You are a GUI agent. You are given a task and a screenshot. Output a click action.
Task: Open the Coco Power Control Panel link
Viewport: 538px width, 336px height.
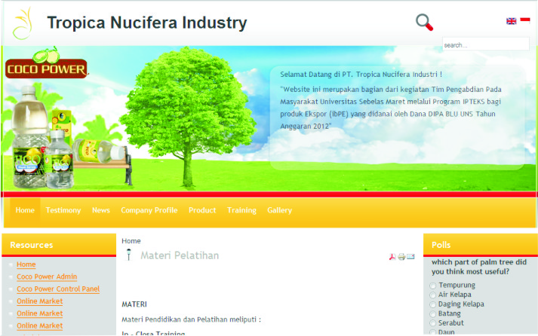coord(58,289)
